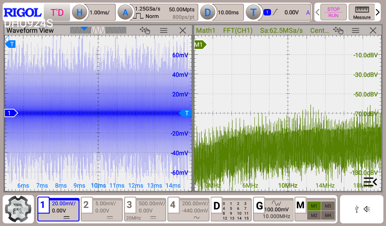Click the speaker sound icon
Viewport: 386px width, 226px height.
(367, 209)
